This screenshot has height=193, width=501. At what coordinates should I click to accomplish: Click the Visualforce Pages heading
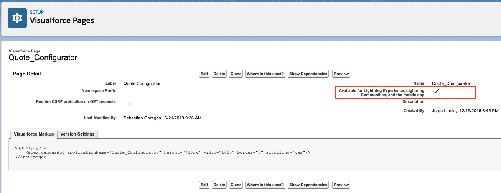[x=62, y=20]
